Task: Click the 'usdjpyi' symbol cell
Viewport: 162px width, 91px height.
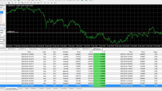Action: [x=66, y=81]
